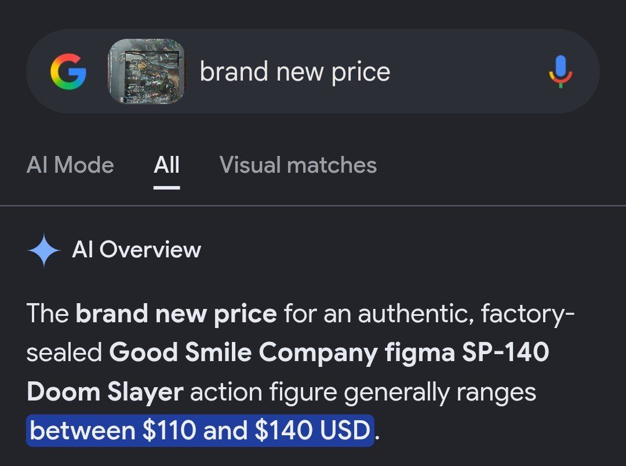Switch to the AI Mode tab

[x=70, y=165]
